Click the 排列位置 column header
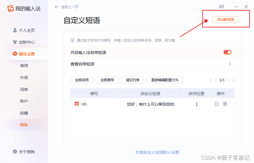The height and width of the screenshot is (163, 254). [x=196, y=93]
